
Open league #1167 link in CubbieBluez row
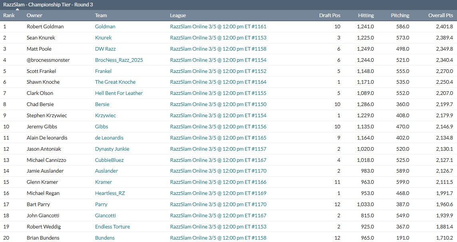(218, 160)
